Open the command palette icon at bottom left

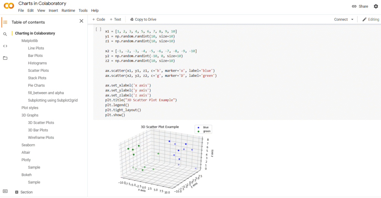(x=5, y=191)
